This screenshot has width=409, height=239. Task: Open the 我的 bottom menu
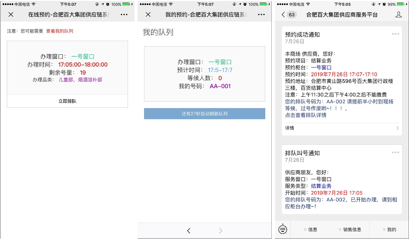point(389,230)
